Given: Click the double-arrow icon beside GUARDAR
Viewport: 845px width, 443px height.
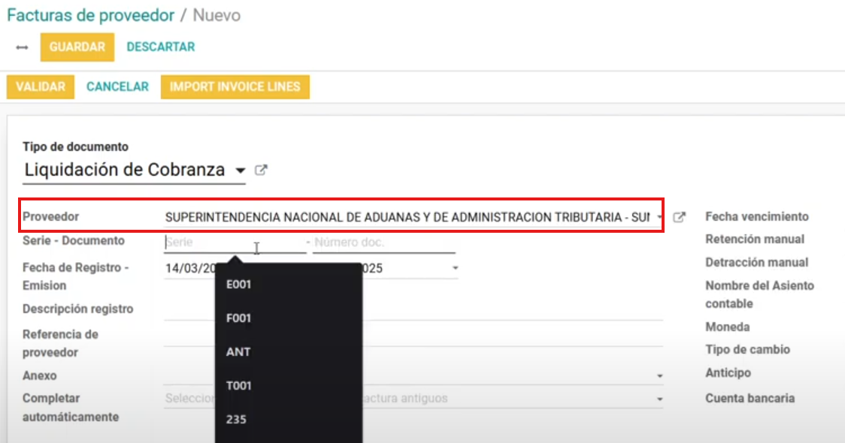Looking at the screenshot, I should [x=22, y=47].
